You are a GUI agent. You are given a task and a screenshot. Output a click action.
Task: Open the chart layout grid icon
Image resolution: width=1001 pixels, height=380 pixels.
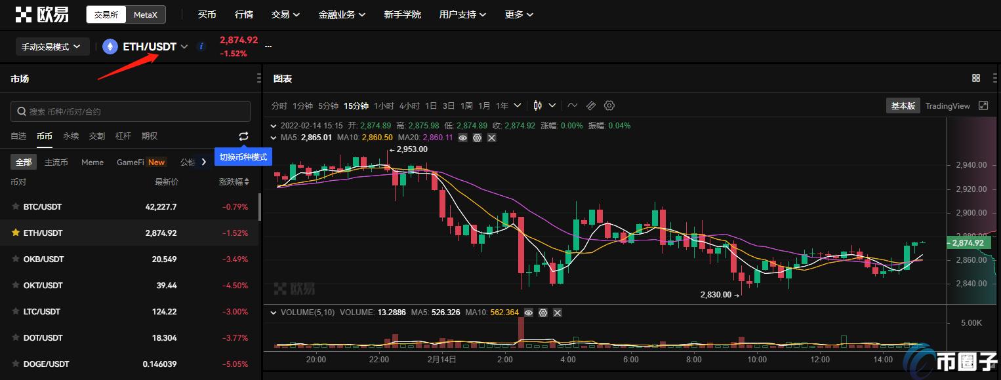[x=976, y=78]
